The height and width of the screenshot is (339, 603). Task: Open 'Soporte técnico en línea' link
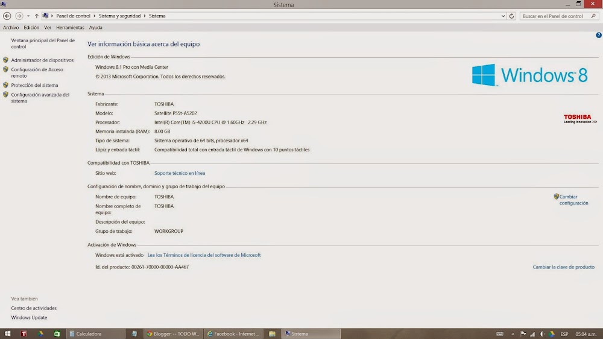[180, 174]
